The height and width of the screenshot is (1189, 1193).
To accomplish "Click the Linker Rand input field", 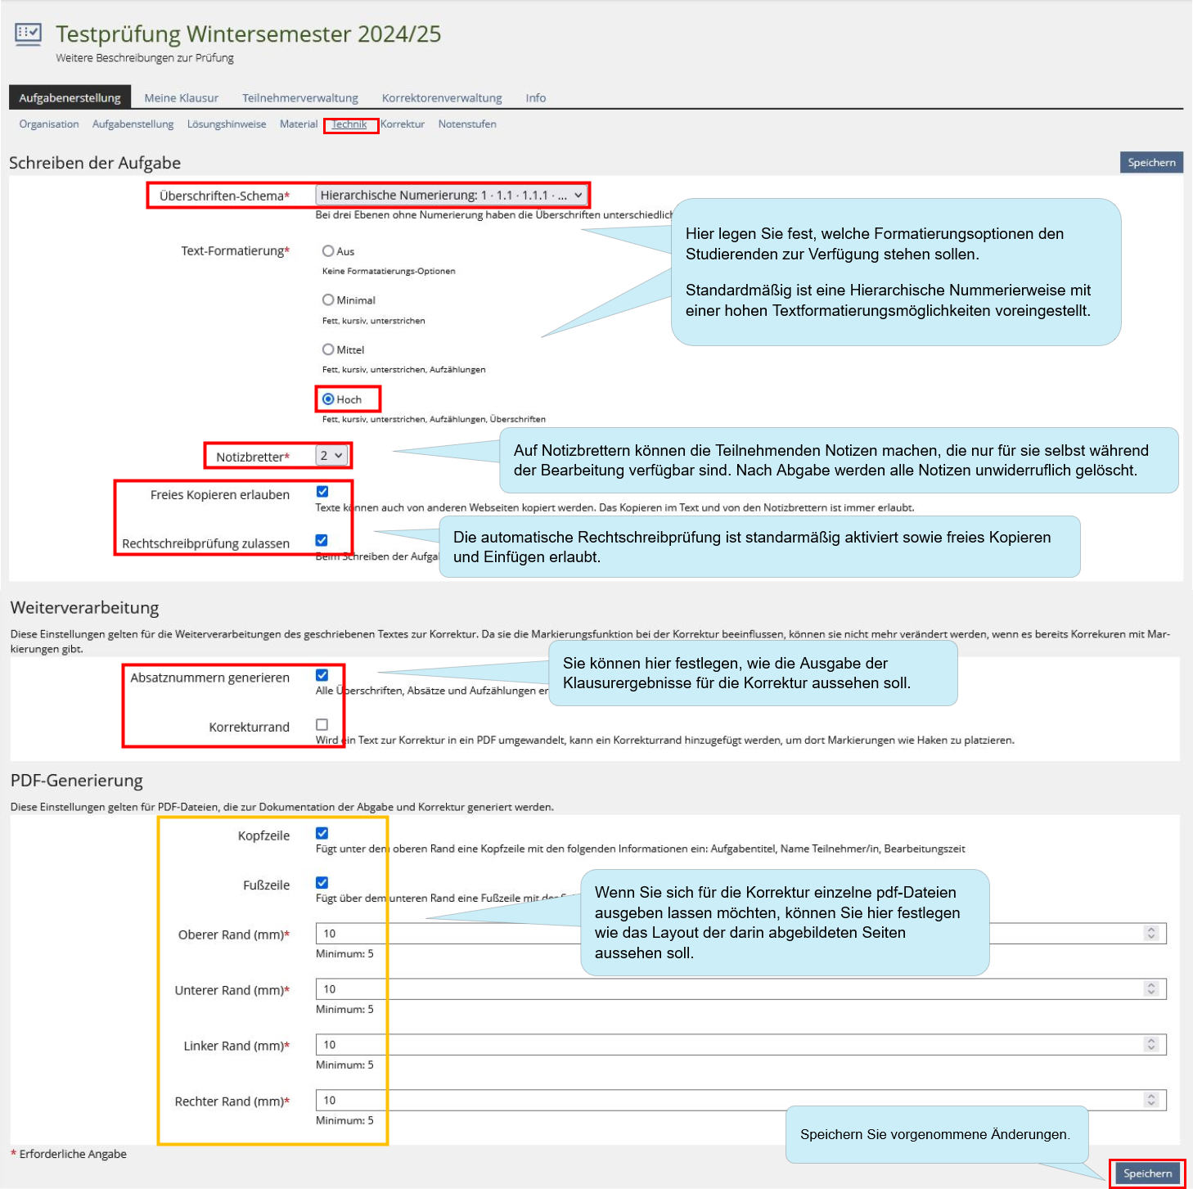I will (741, 1045).
